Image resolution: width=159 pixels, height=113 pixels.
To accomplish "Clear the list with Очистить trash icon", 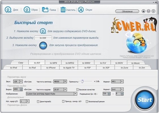I will click(x=63, y=10).
